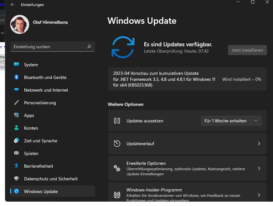
Task: Select Windows Update in the sidebar
Action: click(x=53, y=191)
